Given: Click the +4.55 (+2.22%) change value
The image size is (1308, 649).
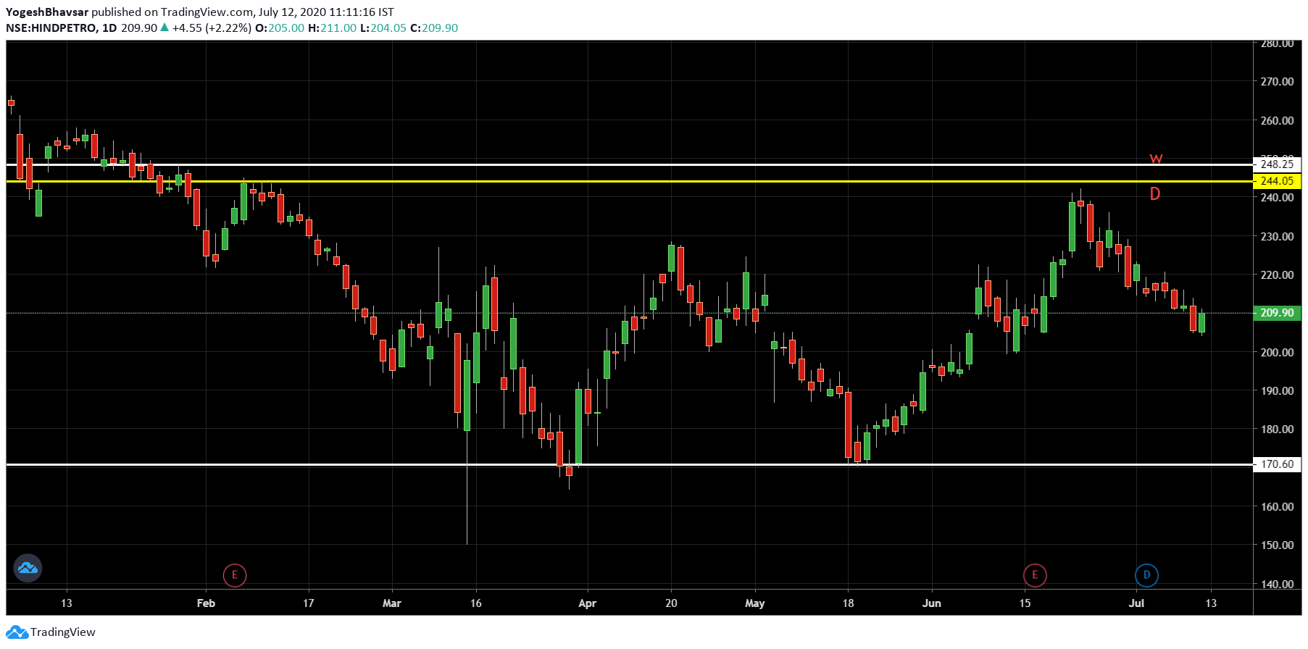Looking at the screenshot, I should point(212,28).
